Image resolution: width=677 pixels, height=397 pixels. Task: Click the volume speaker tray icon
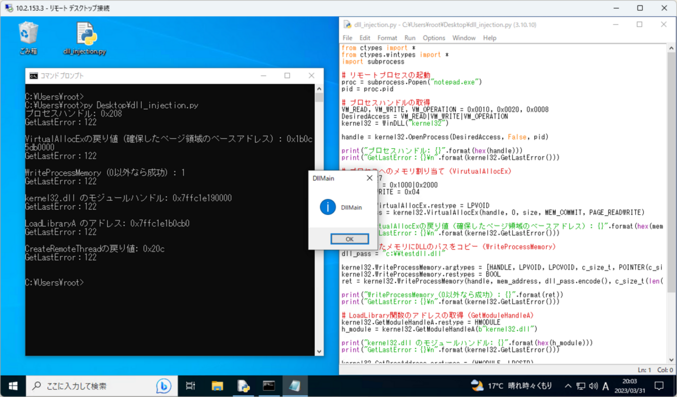tap(593, 386)
